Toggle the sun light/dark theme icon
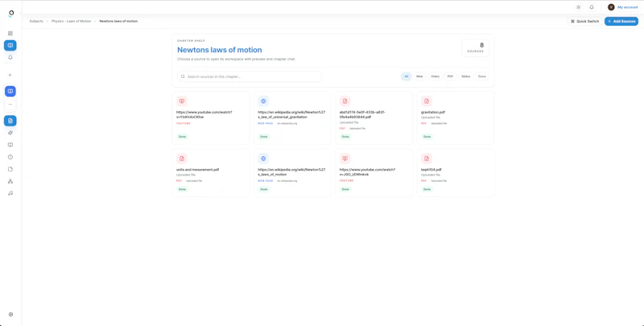The height and width of the screenshot is (326, 644). pyautogui.click(x=578, y=7)
